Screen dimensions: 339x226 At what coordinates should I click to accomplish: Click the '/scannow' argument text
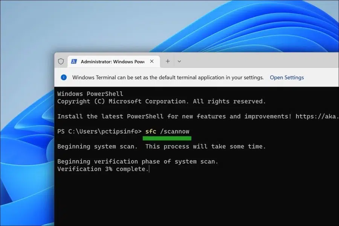tap(175, 132)
